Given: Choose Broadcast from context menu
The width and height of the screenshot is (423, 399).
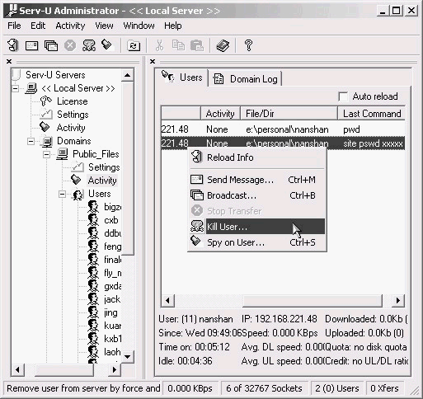Looking at the screenshot, I should (257, 195).
